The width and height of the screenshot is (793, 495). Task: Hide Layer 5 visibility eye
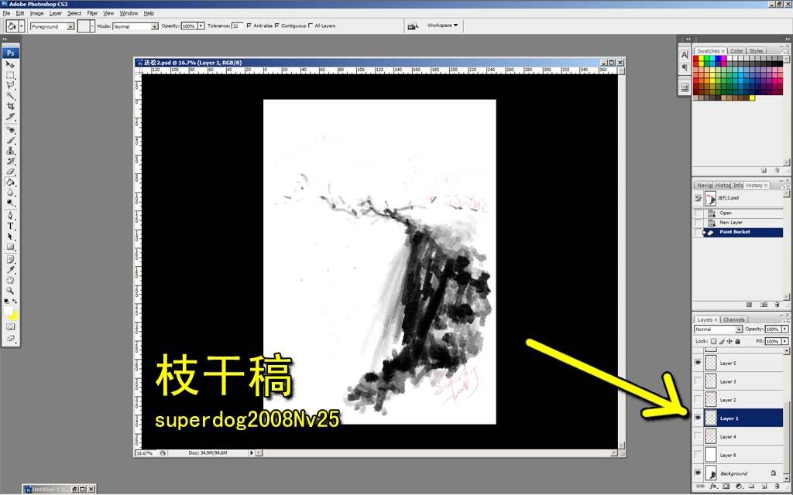(x=698, y=363)
